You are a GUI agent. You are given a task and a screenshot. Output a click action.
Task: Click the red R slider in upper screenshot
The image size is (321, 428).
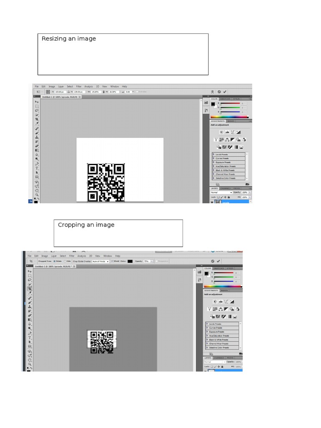click(230, 103)
